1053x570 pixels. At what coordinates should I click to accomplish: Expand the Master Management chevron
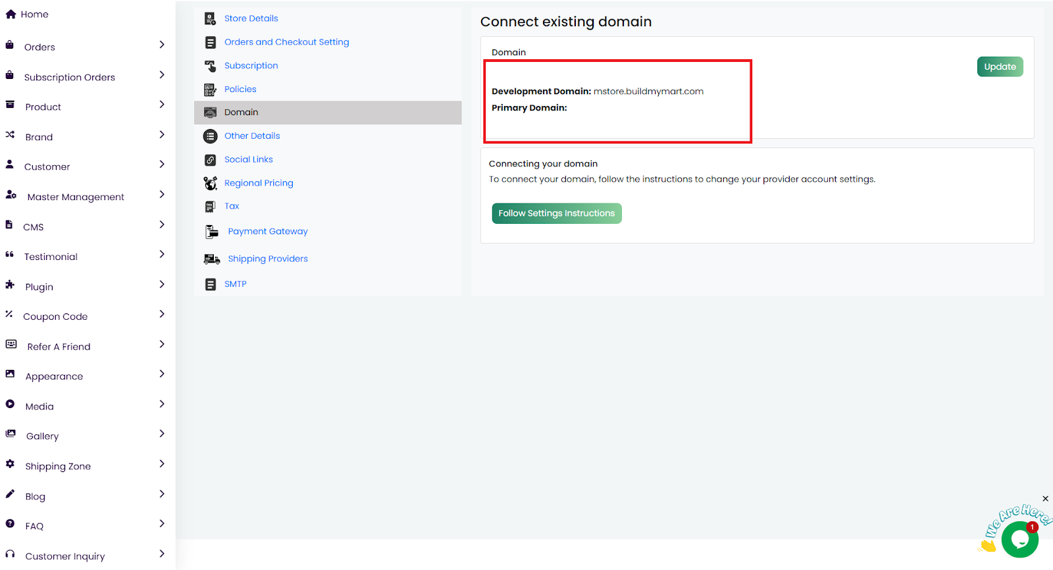click(x=162, y=195)
